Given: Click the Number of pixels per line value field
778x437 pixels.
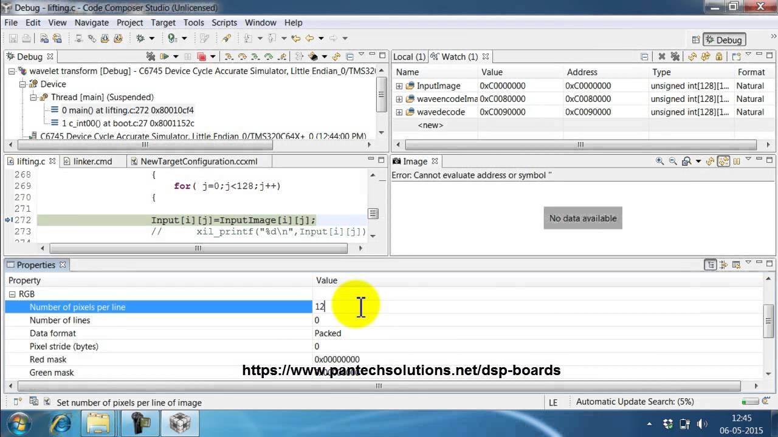Looking at the screenshot, I should [538, 307].
